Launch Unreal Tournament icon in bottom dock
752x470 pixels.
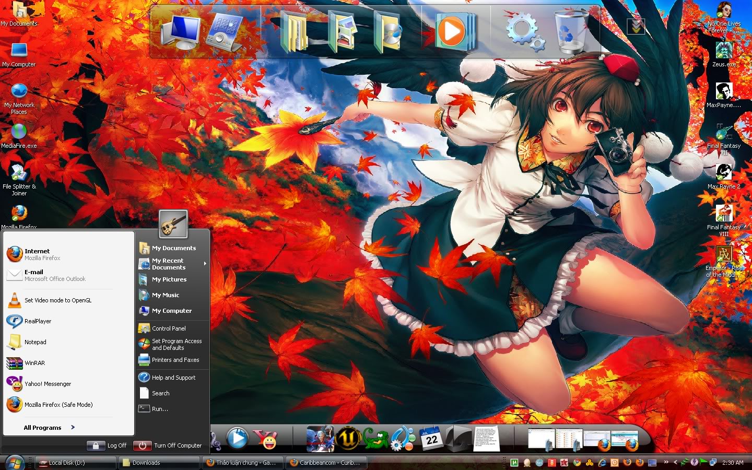pyautogui.click(x=348, y=438)
